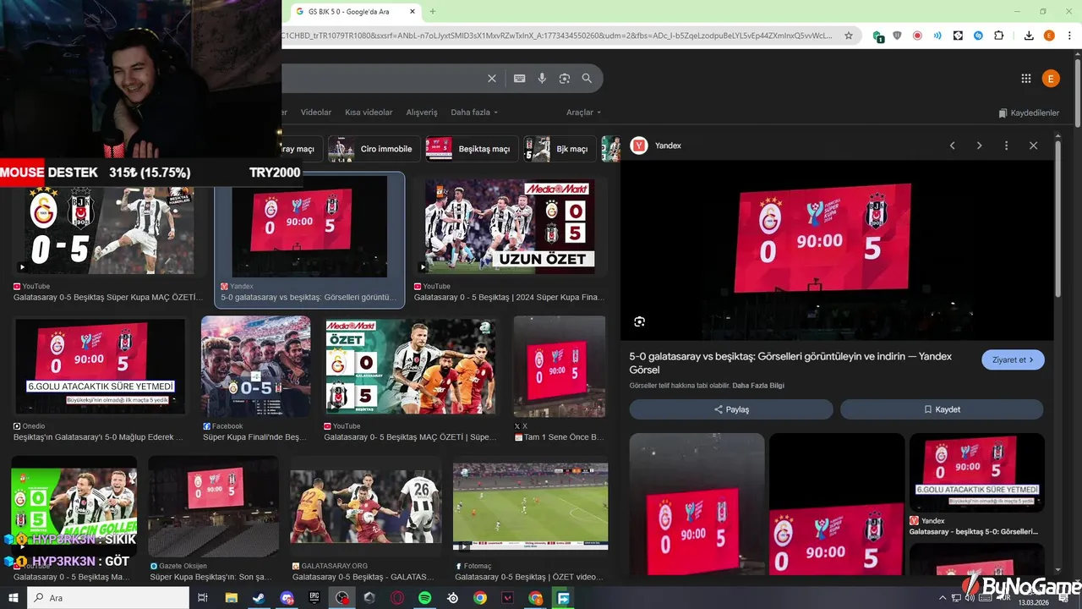This screenshot has height=609, width=1082.
Task: Open the new tab plus button
Action: 433,12
